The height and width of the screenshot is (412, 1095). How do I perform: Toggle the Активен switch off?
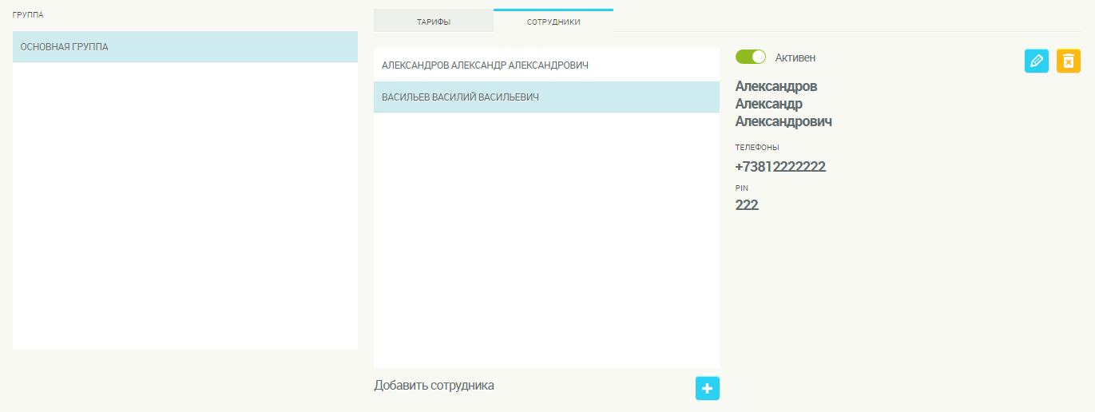pyautogui.click(x=750, y=57)
